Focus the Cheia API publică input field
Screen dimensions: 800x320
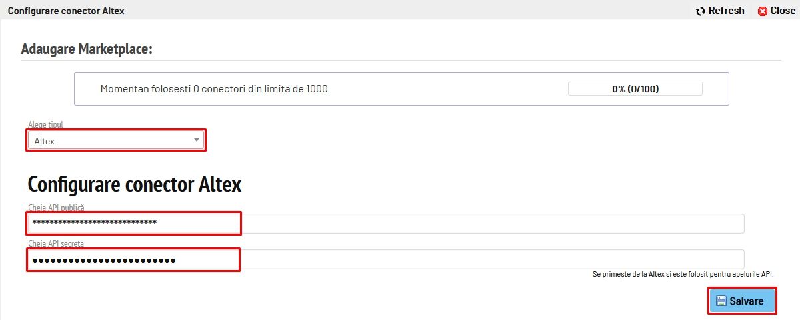[x=386, y=224]
